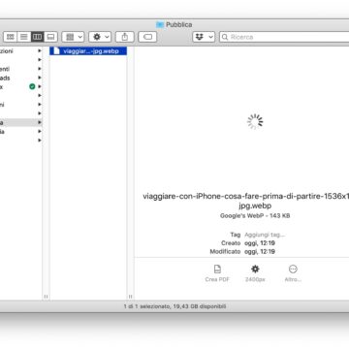The width and height of the screenshot is (349, 349).
Task: Switch Finder to list view
Action: click(24, 37)
